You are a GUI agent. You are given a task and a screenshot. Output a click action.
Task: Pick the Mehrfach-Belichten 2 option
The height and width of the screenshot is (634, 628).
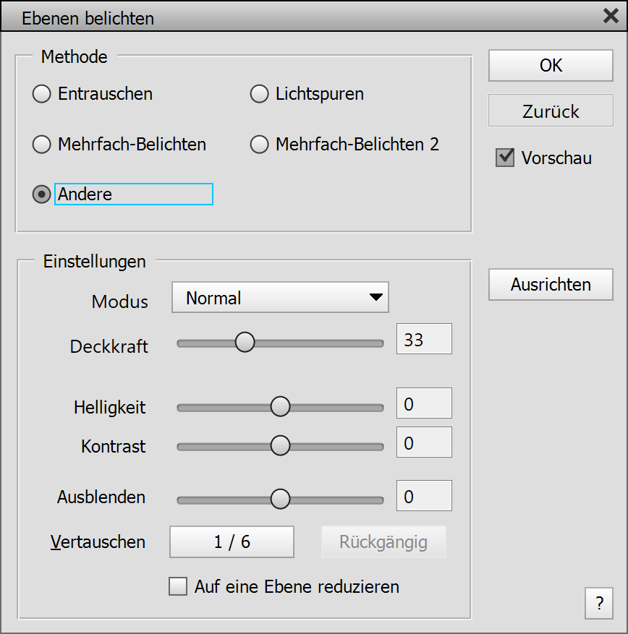pyautogui.click(x=259, y=145)
